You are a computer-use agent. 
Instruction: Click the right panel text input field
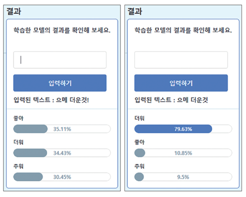click(181, 60)
